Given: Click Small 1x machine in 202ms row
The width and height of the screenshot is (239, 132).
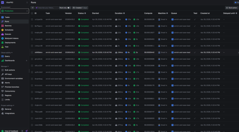Looking at the screenshot, I should 163,86.
